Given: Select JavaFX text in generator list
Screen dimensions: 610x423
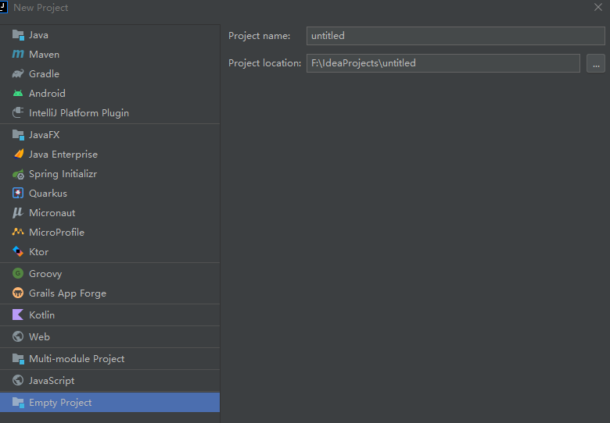Looking at the screenshot, I should point(45,135).
